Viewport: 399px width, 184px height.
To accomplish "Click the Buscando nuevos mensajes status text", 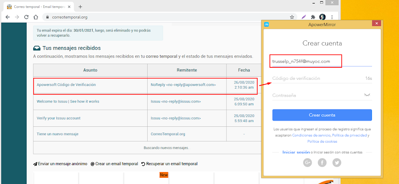I will tap(167, 148).
